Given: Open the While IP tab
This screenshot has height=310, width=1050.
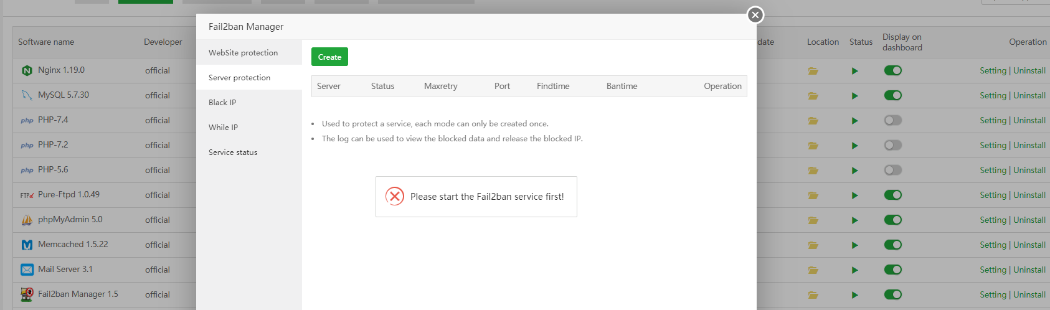Looking at the screenshot, I should click(223, 128).
